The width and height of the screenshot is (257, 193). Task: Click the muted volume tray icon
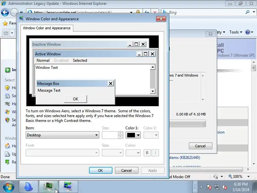225,187
